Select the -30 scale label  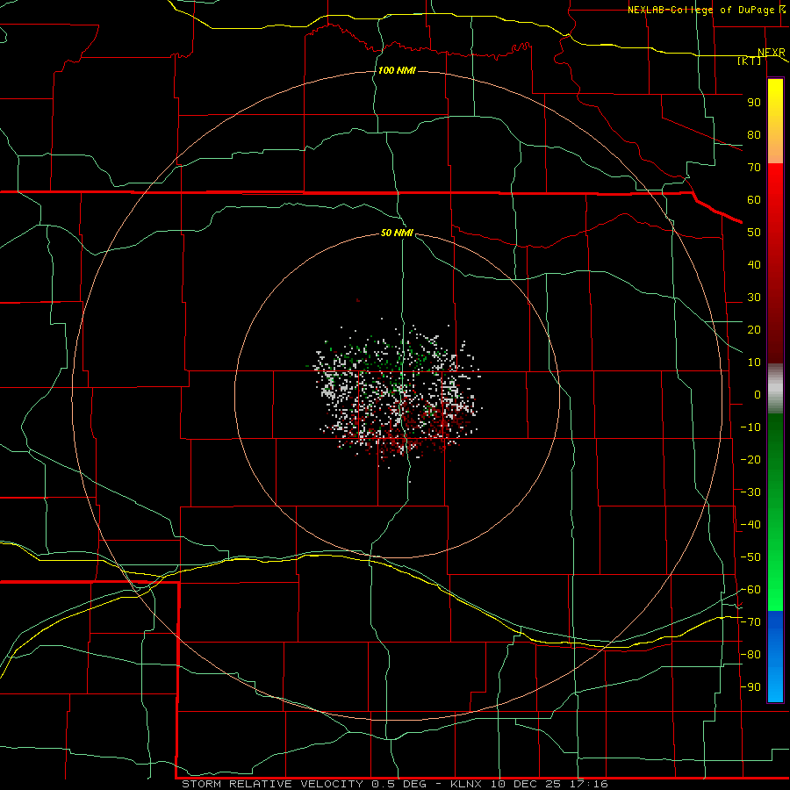coord(750,492)
